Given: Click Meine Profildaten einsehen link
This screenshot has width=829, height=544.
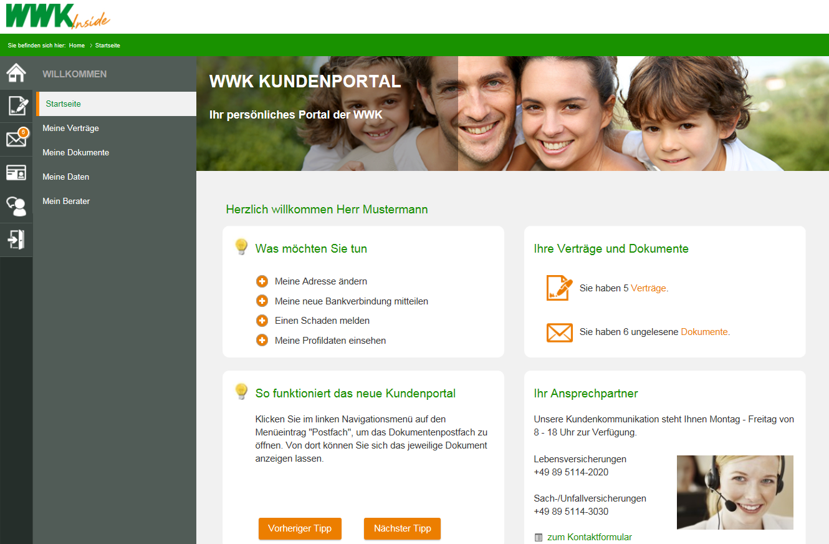Looking at the screenshot, I should coord(330,341).
